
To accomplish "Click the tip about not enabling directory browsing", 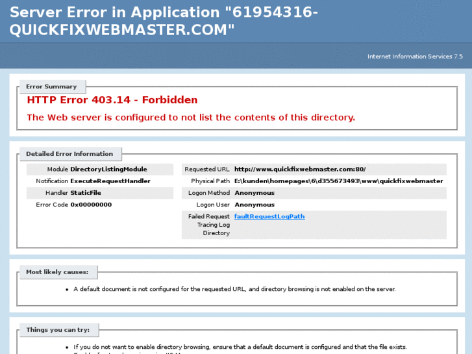I will [x=240, y=347].
